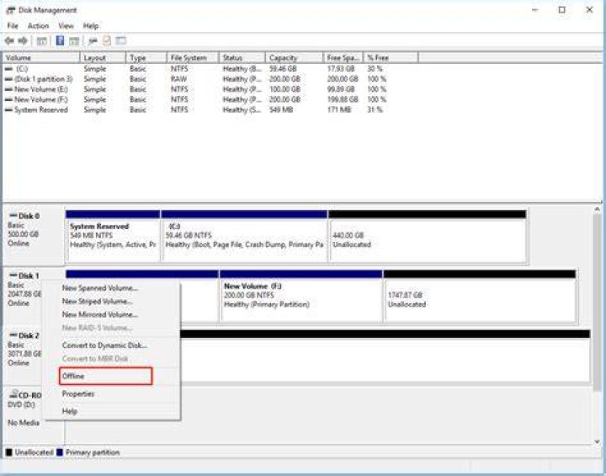Image resolution: width=606 pixels, height=476 pixels.
Task: Sort by the Status column header
Action: coord(242,57)
